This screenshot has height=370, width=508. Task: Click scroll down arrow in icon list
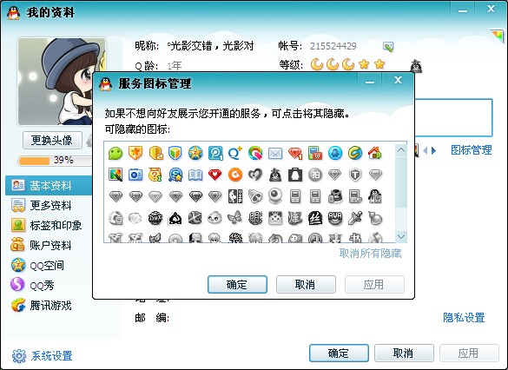point(401,236)
